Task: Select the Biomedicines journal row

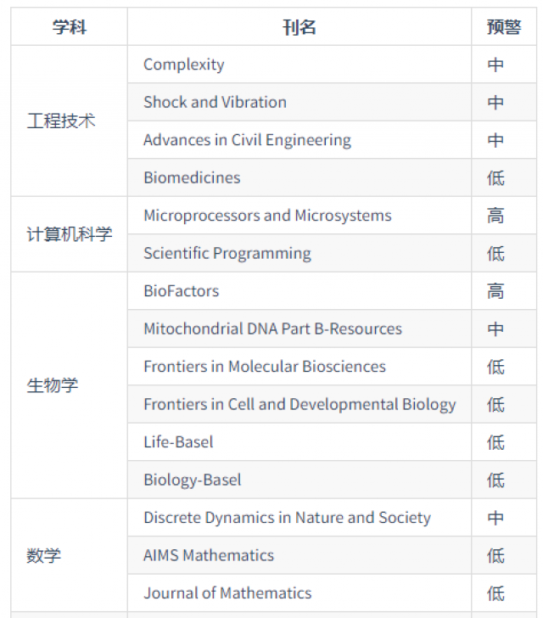Action: (192, 177)
